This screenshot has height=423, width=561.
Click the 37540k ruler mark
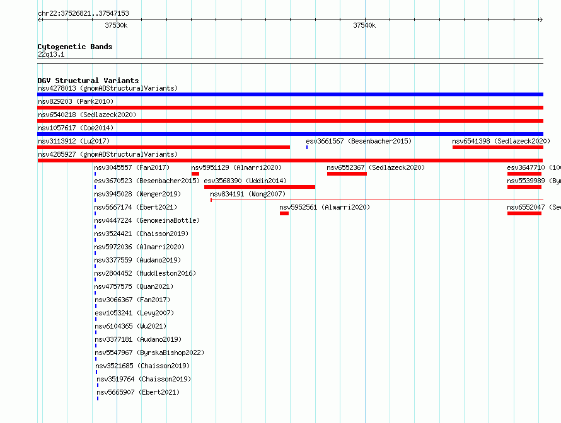(x=364, y=25)
